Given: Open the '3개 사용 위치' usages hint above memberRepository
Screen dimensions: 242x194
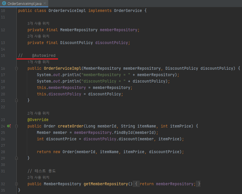Looking at the screenshot, I should pos(38,23).
